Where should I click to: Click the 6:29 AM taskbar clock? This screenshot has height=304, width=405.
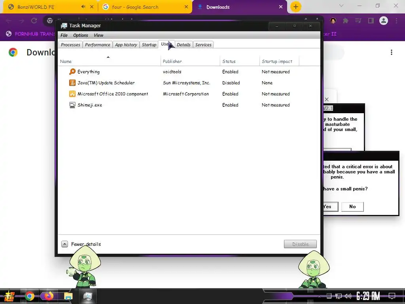(368, 296)
